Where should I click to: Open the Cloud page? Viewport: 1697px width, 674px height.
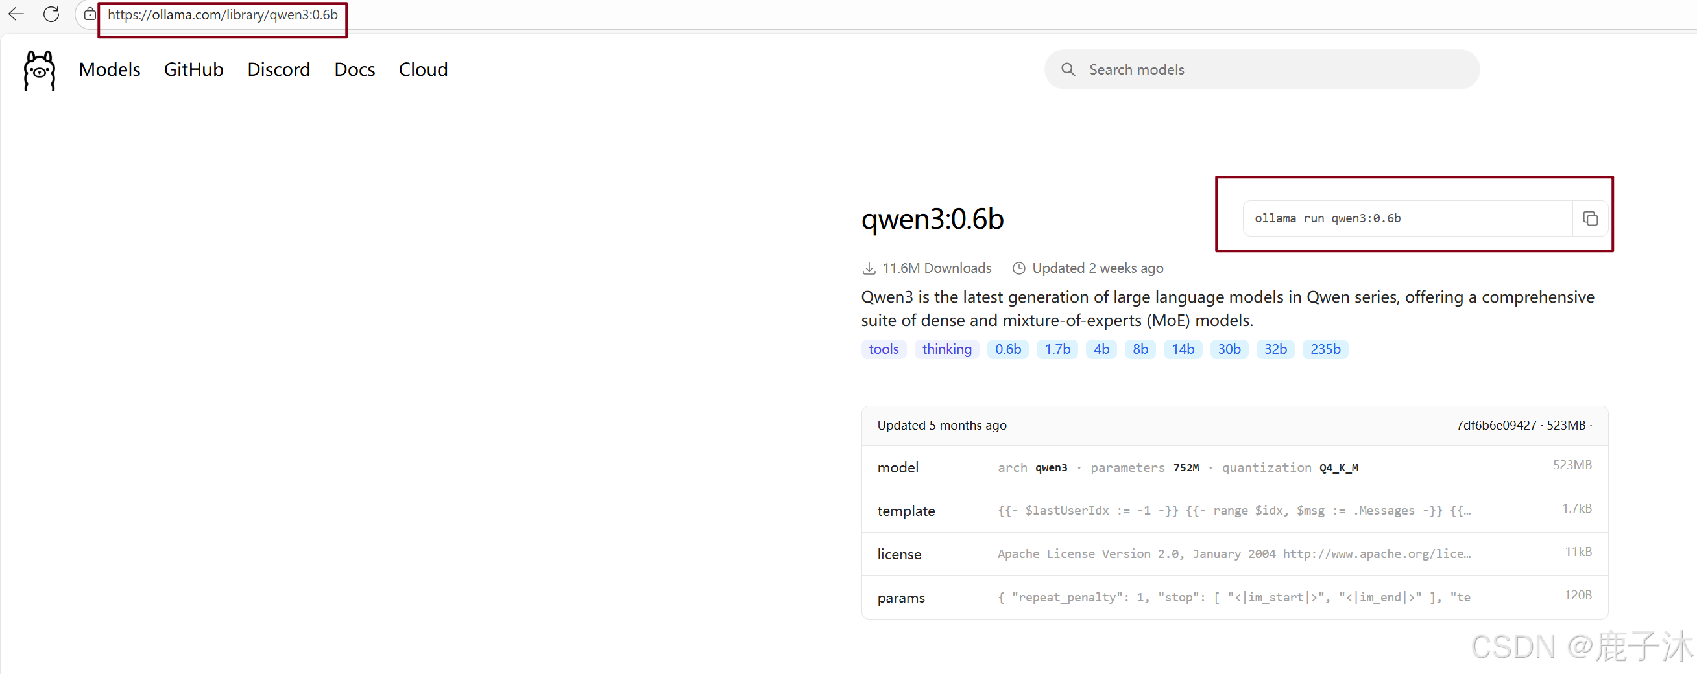coord(423,69)
